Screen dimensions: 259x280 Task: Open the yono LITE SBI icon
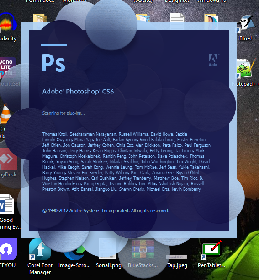click(x=8, y=68)
